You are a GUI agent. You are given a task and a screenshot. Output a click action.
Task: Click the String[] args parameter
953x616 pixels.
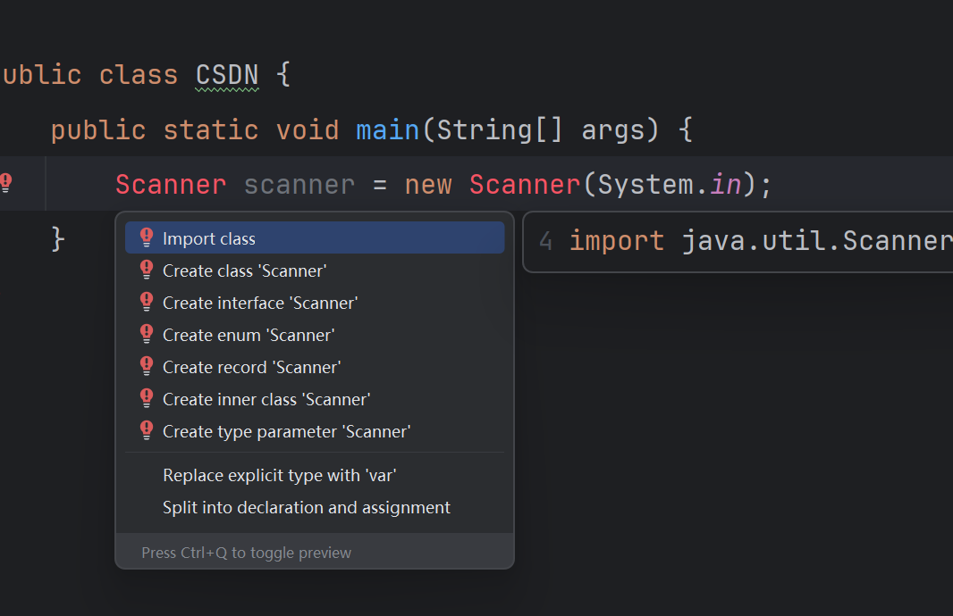547,130
